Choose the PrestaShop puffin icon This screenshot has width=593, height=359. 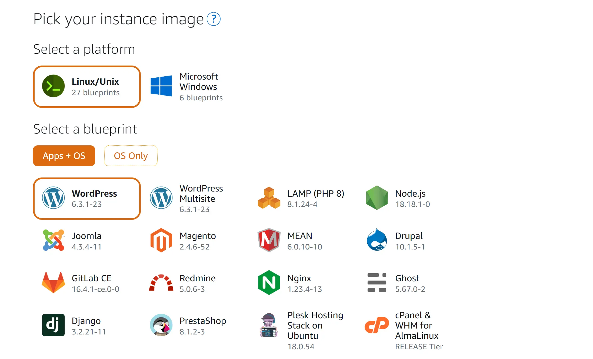coord(161,325)
